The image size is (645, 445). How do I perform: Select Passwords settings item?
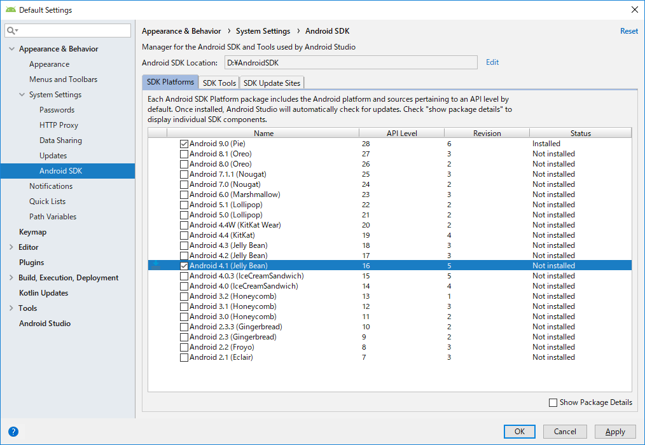click(57, 110)
